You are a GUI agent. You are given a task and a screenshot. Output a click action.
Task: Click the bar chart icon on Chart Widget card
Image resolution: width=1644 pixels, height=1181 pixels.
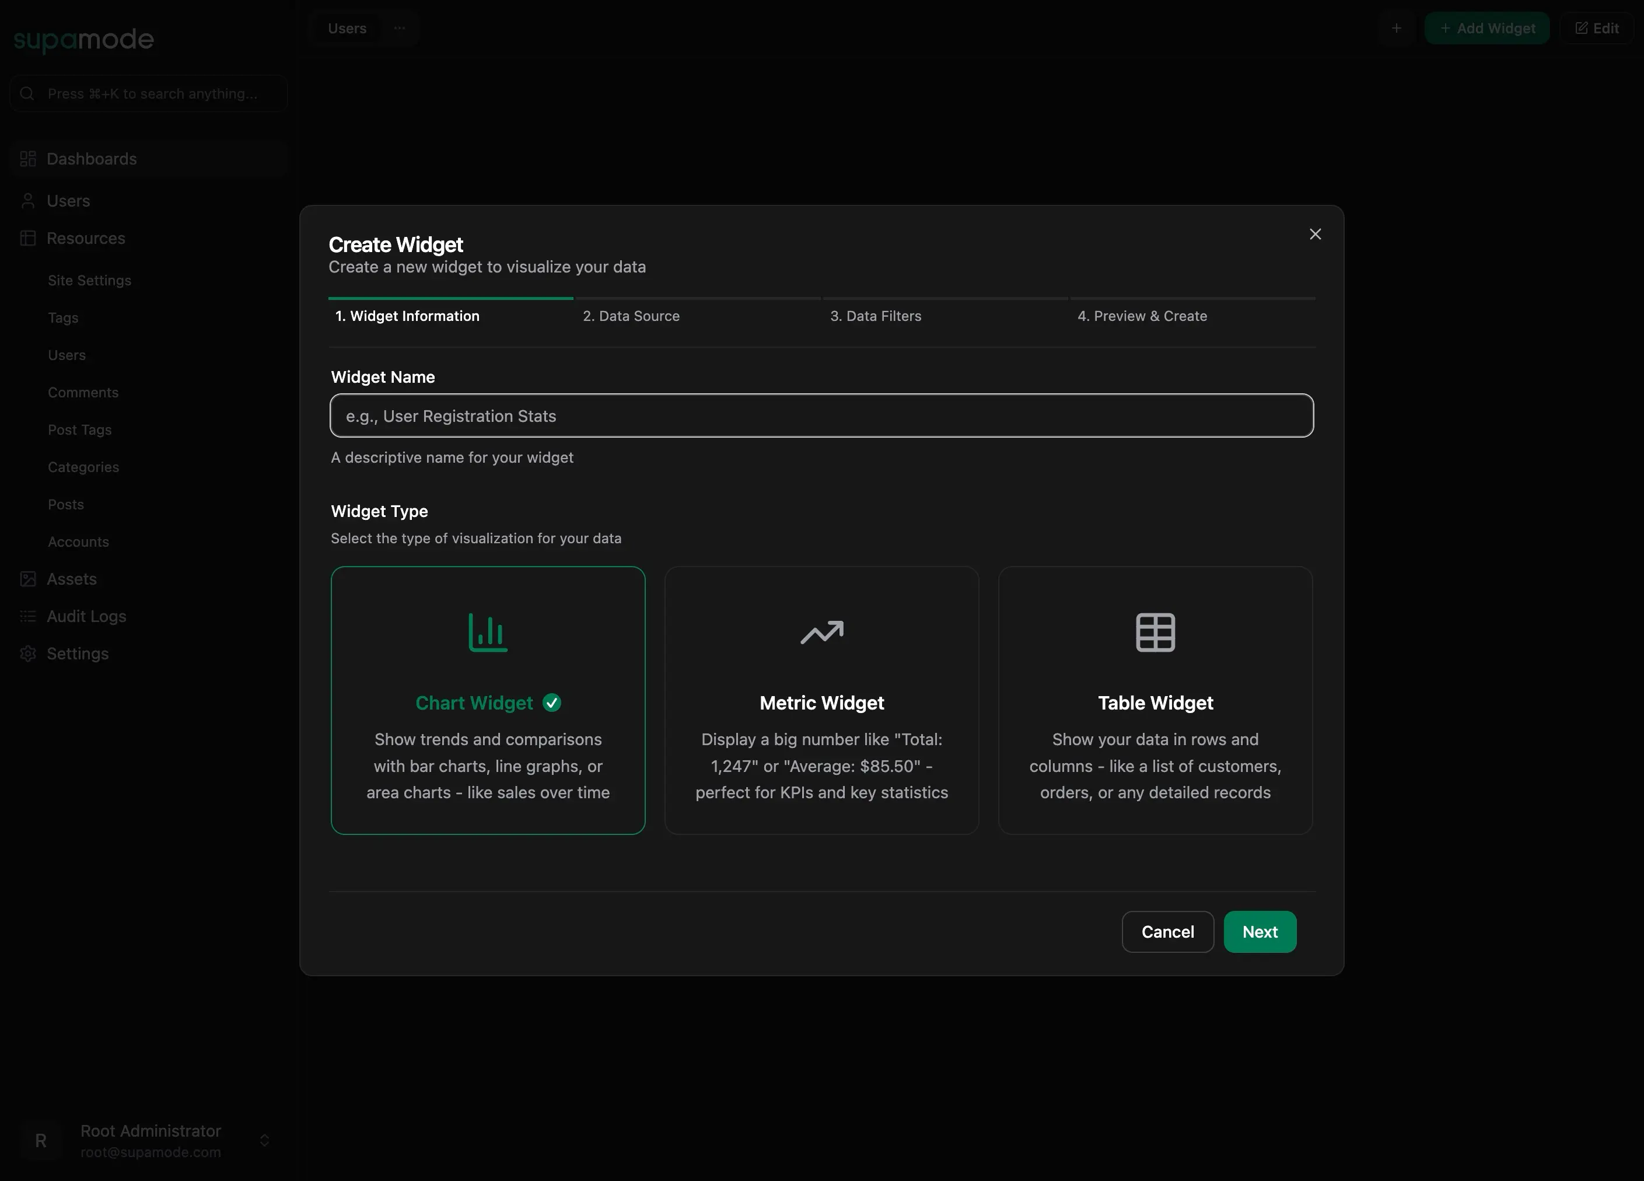click(x=487, y=631)
